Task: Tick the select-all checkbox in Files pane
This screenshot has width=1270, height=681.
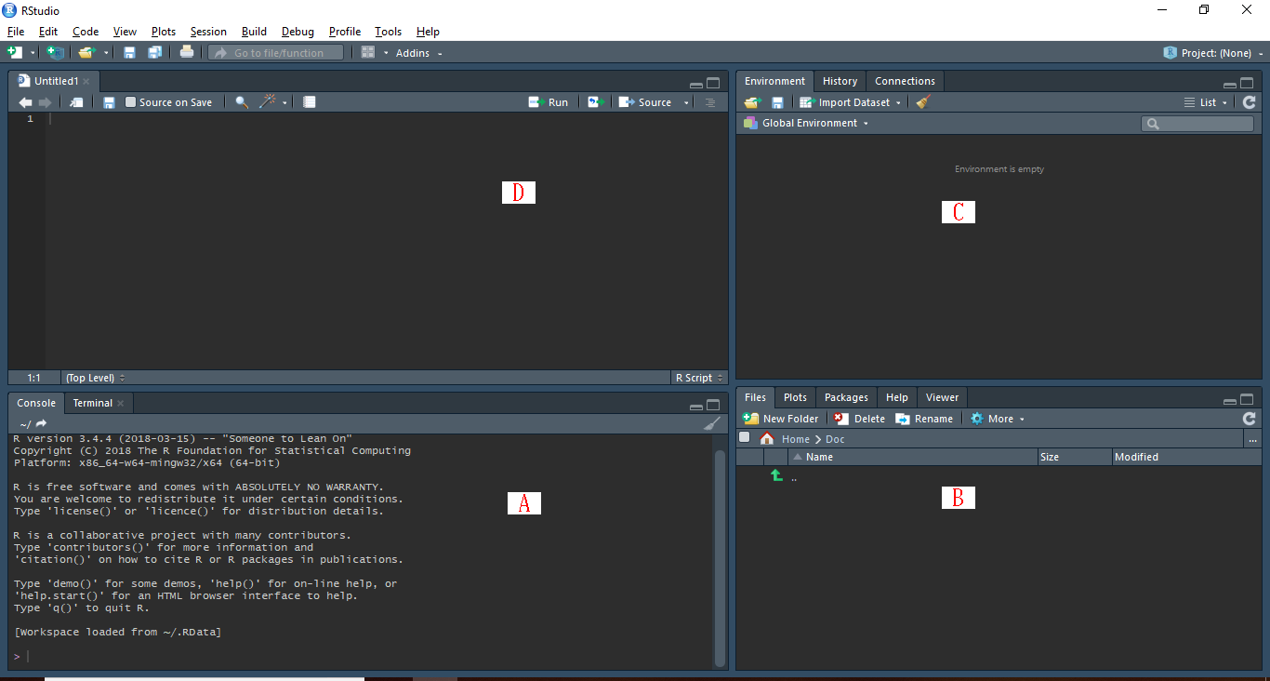Action: (744, 437)
